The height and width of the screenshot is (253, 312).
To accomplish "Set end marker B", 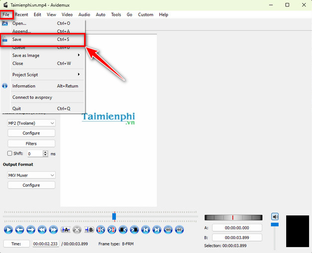I will pos(89,230).
